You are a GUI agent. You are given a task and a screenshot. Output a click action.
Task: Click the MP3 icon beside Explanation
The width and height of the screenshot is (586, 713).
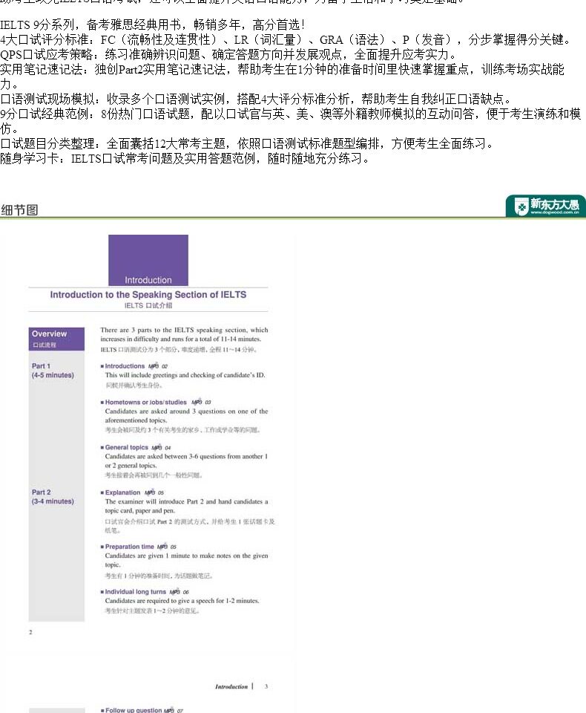154,492
